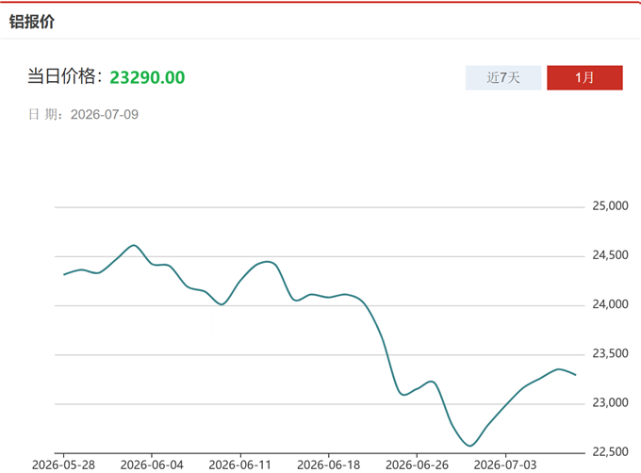Viewport: 641px width, 473px height.
Task: Select the 2026-07-03 x-axis label
Action: [x=505, y=465]
